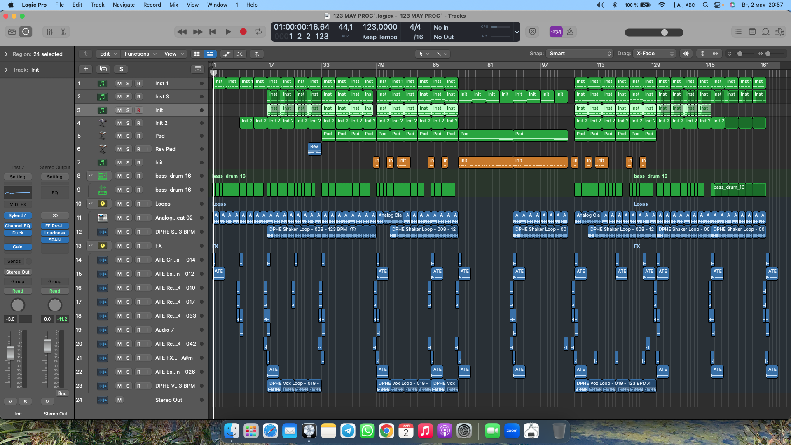Mute the Inst 1 track
791x445 pixels.
click(119, 84)
